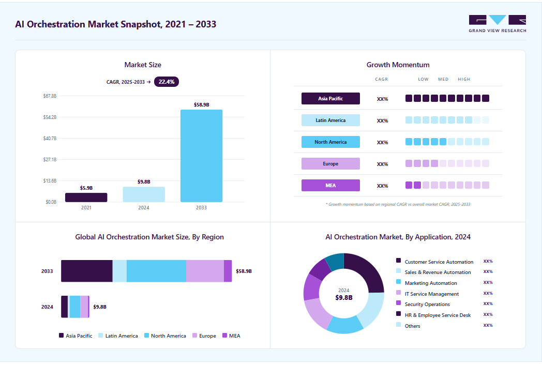
Task: Click Europe legend swatch under region chart
Action: (194, 336)
